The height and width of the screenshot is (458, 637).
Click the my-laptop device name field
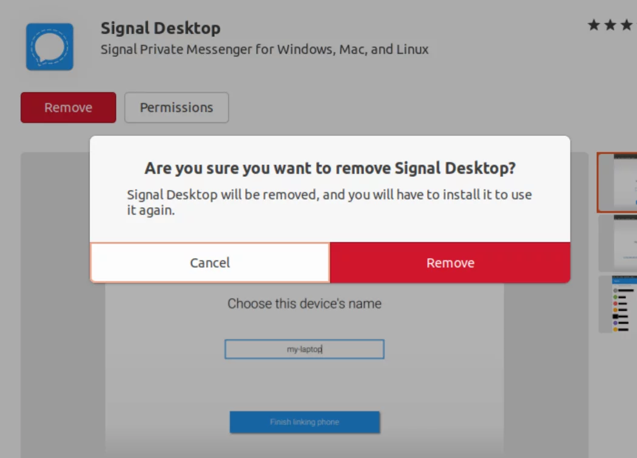coord(305,350)
